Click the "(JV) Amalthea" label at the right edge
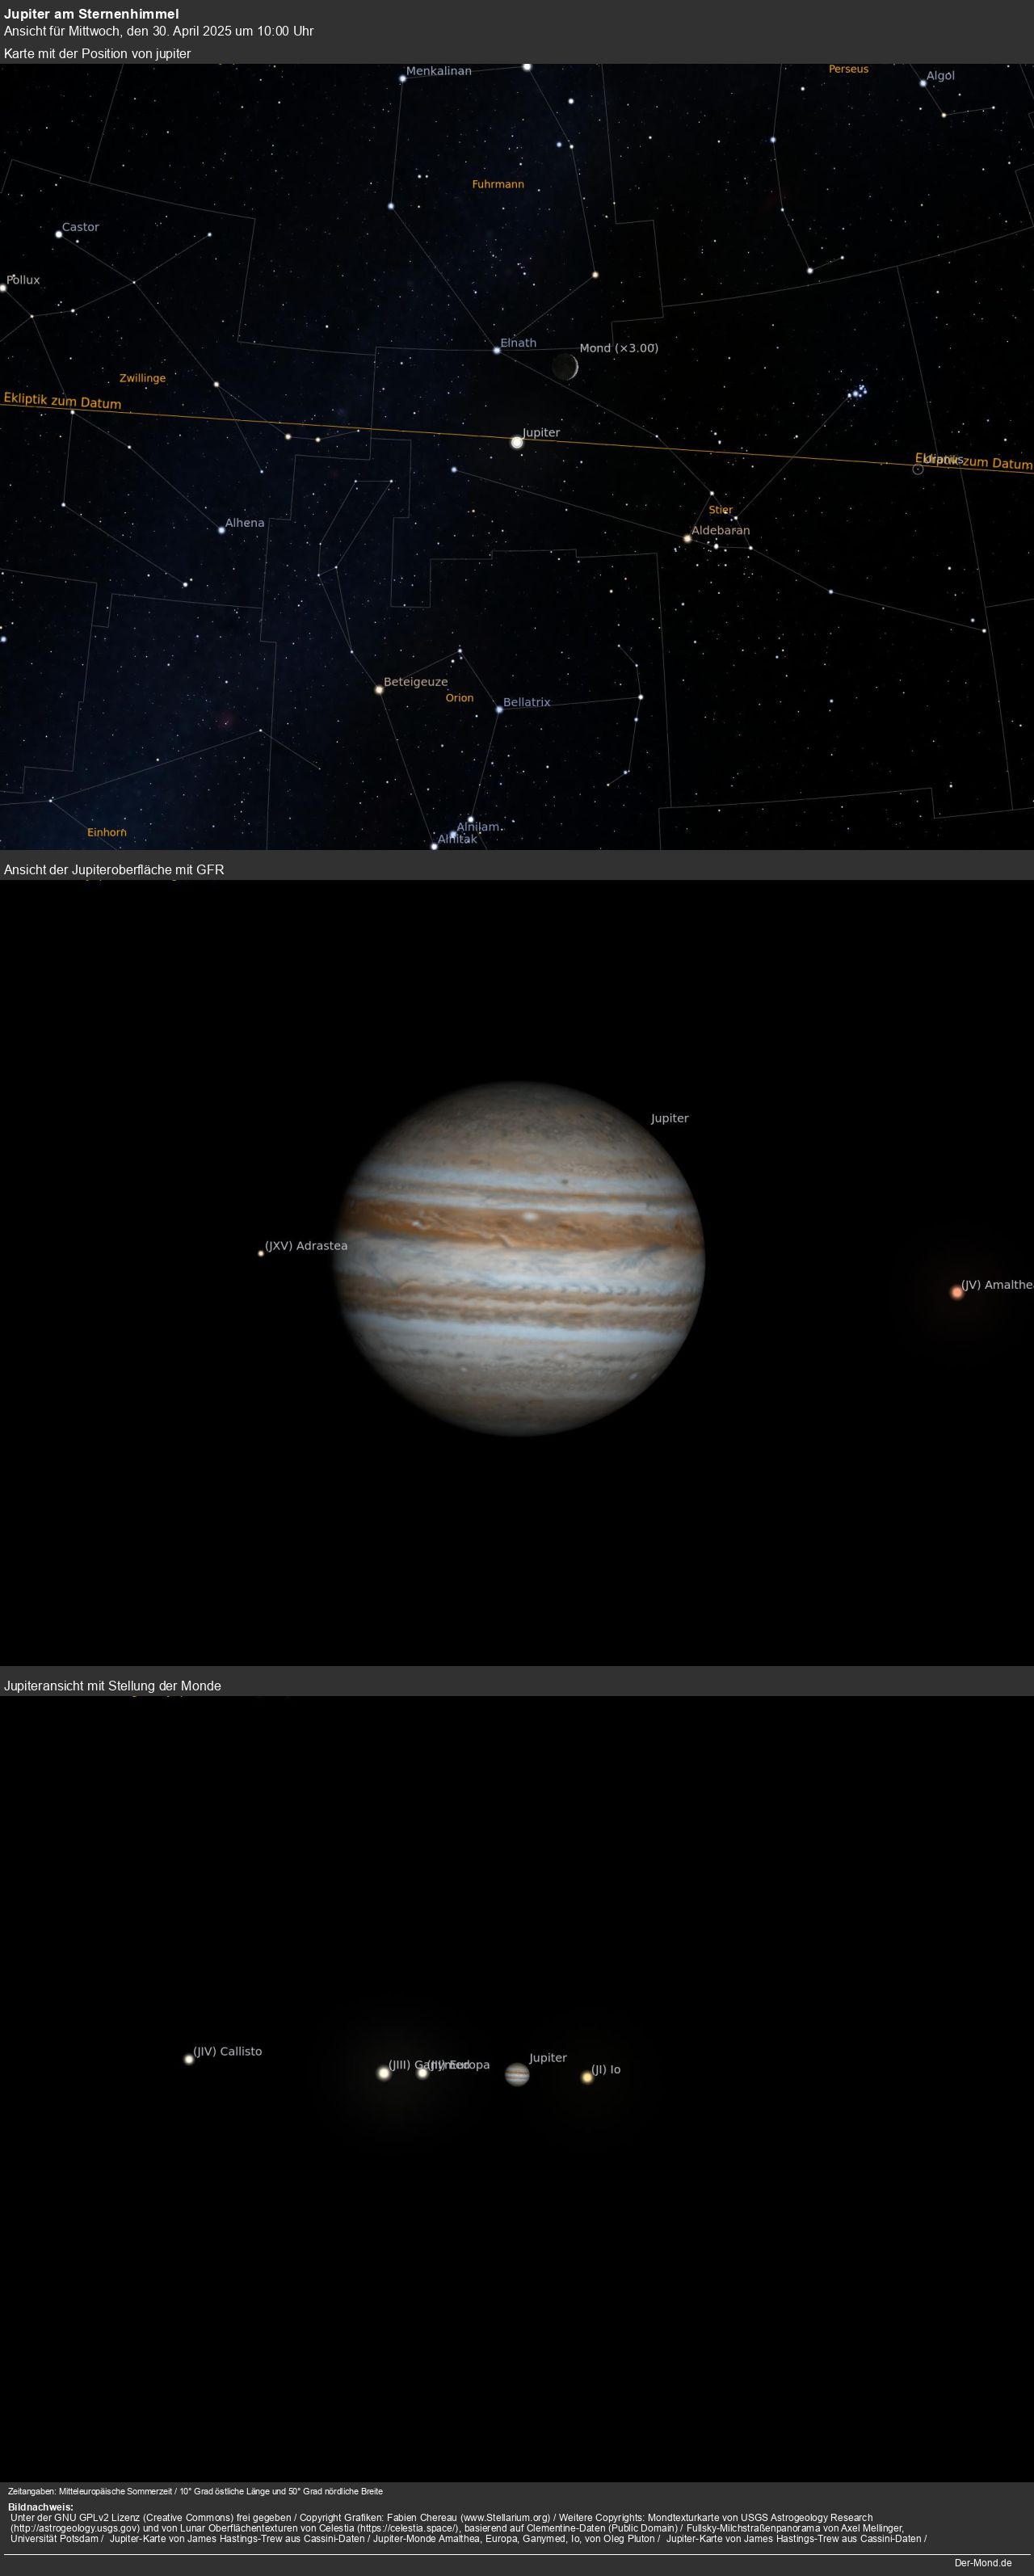 tap(997, 1285)
